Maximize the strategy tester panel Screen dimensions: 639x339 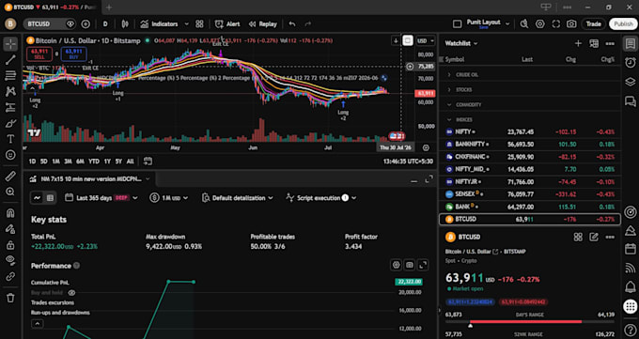(429, 179)
